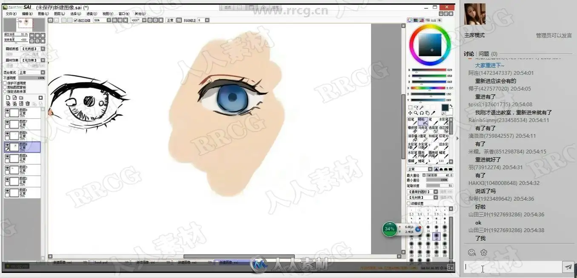Select the hand pan tool
Viewport: 577px width, 278px height.
coord(427,113)
